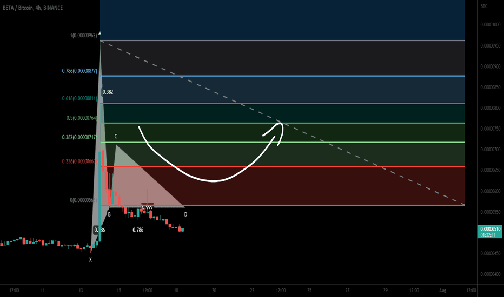Click the 0.00000850 price axis label
Viewport: 504px width, 297px height.
pos(490,87)
